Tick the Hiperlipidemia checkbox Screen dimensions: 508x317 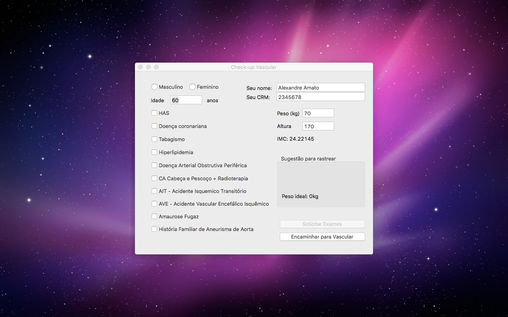[154, 152]
